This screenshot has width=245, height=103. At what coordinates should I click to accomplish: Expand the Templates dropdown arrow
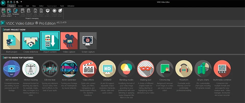coord(16,16)
